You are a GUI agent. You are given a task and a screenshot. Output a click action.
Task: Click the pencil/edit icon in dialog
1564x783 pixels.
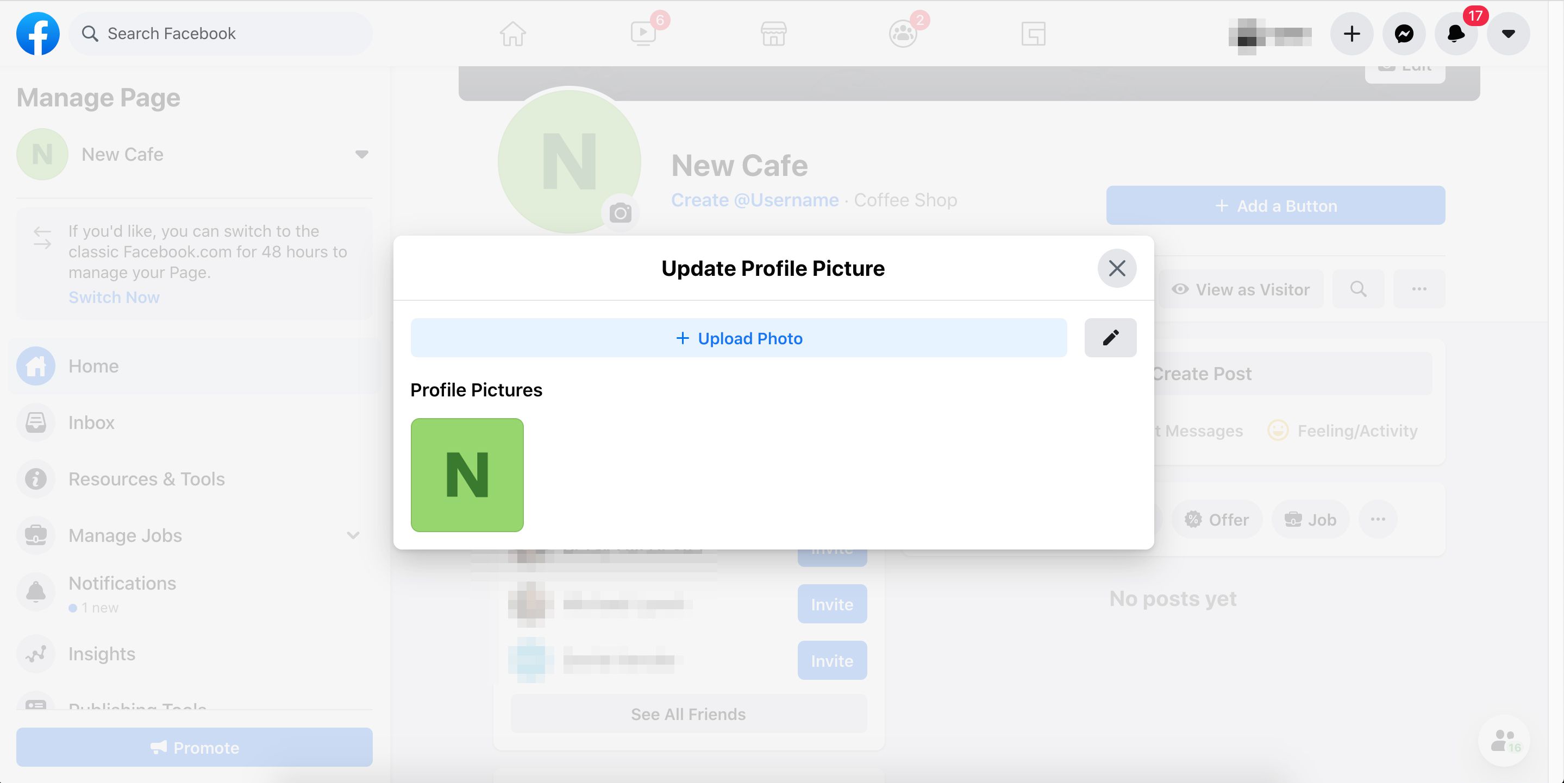click(x=1110, y=338)
